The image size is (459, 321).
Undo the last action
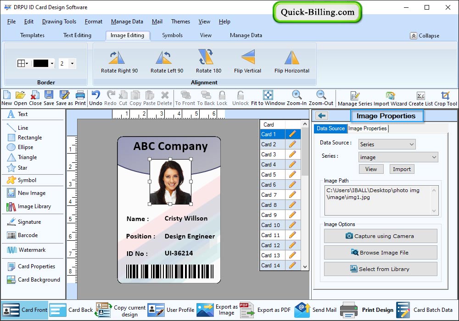[95, 98]
